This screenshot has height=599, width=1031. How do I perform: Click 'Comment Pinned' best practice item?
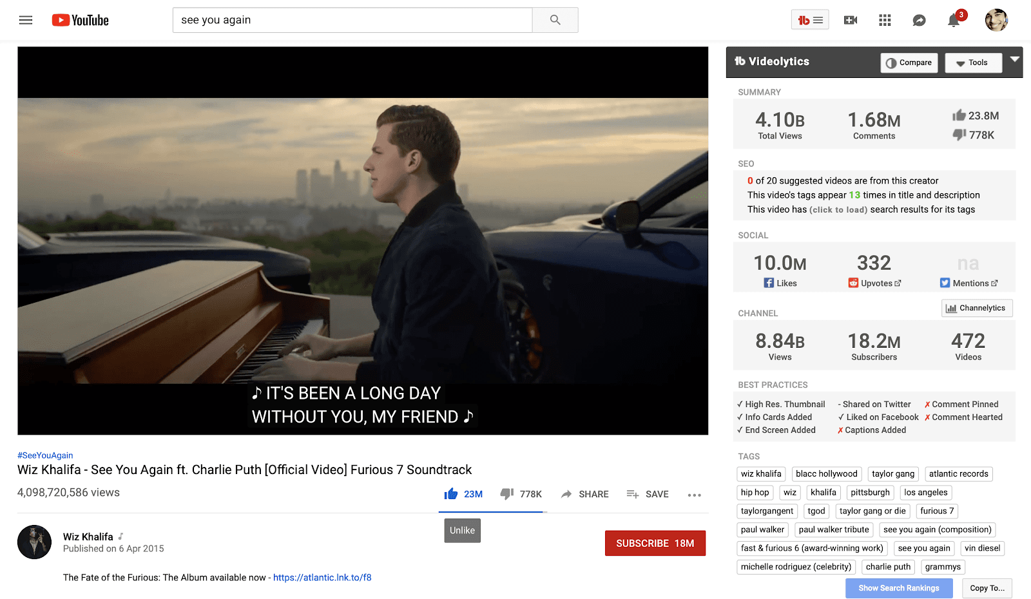click(x=961, y=404)
